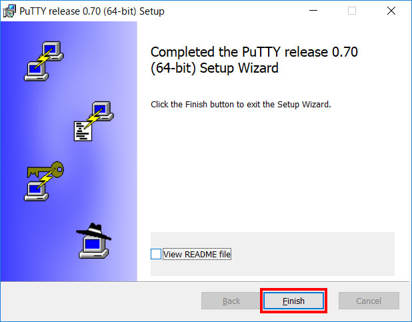Click the "PuTTY release 0.70 (64-bit) Setup" title text
Image resolution: width=412 pixels, height=322 pixels.
coord(92,11)
